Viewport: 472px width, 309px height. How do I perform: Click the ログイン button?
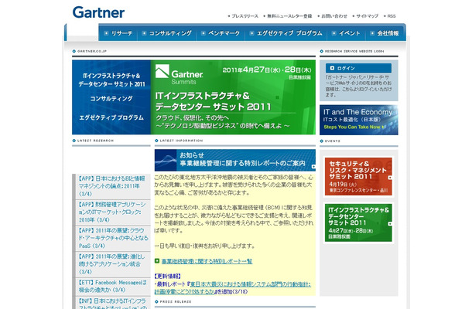[358, 68]
